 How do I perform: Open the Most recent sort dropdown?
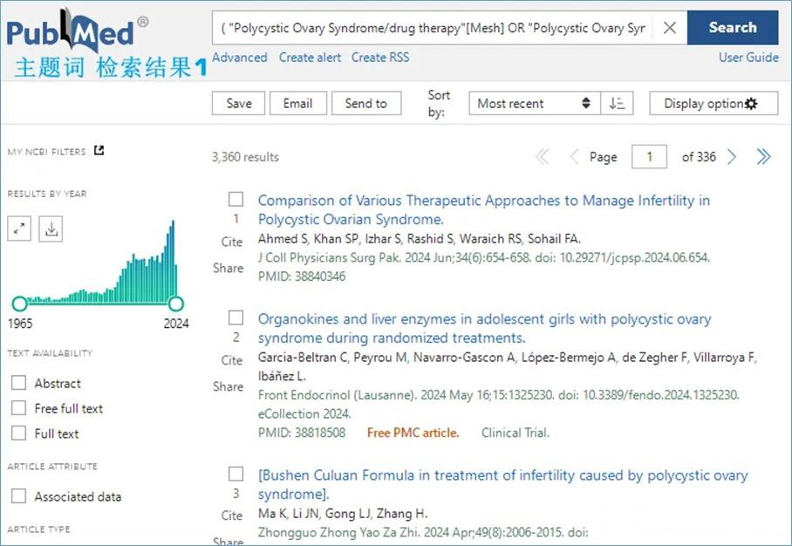[x=535, y=104]
